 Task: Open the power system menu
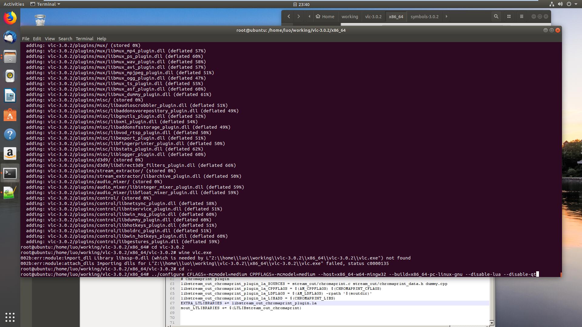click(x=569, y=4)
